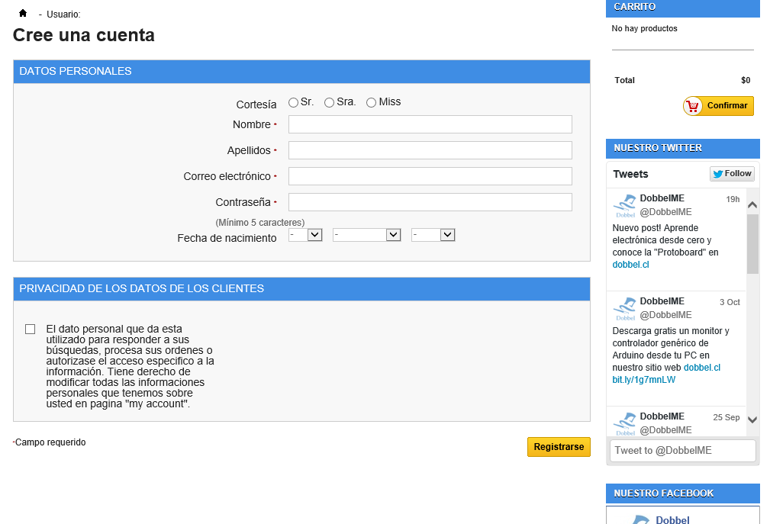Open the birth day dropdown
The width and height of the screenshot is (770, 524).
click(305, 235)
